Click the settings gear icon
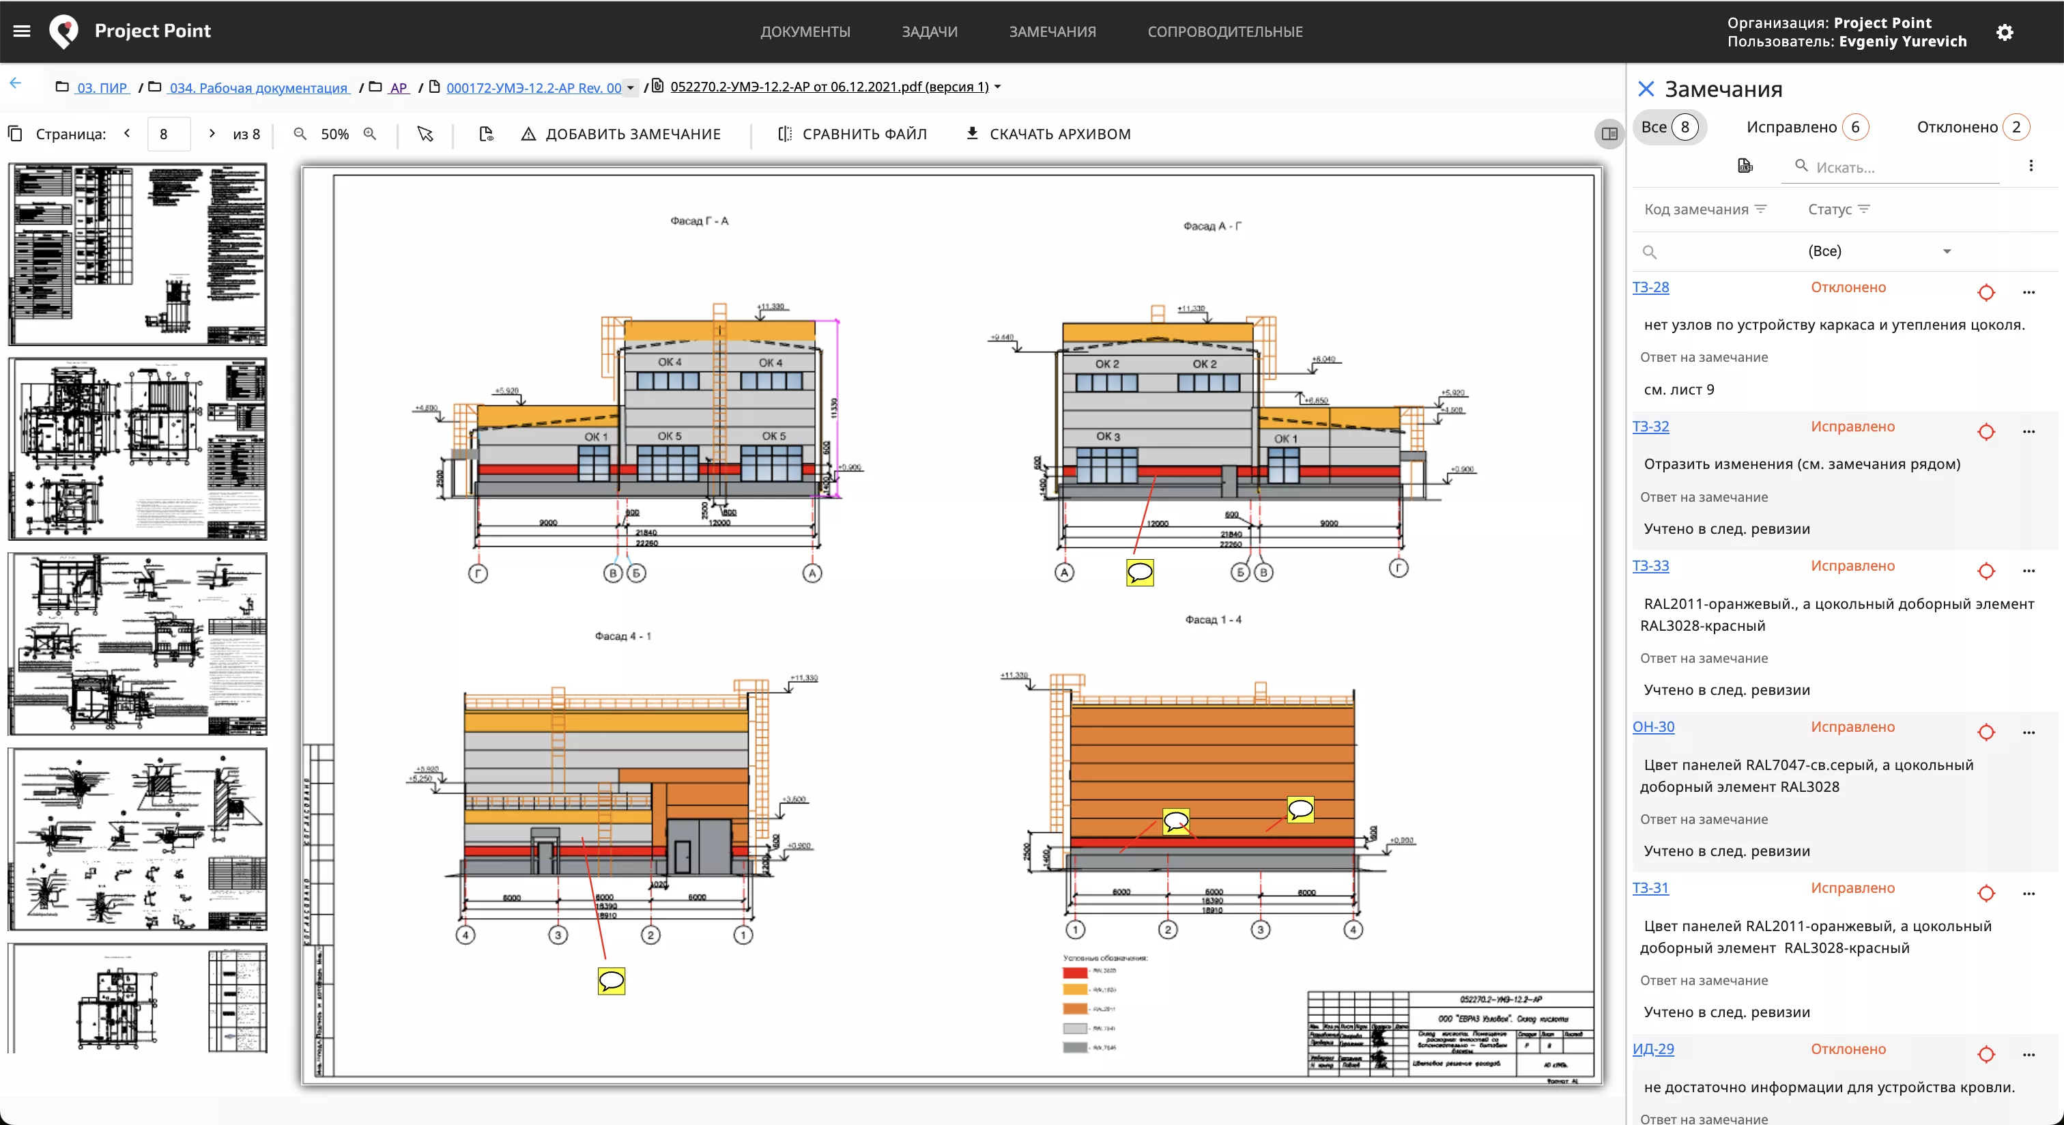Image resolution: width=2064 pixels, height=1125 pixels. click(2004, 32)
